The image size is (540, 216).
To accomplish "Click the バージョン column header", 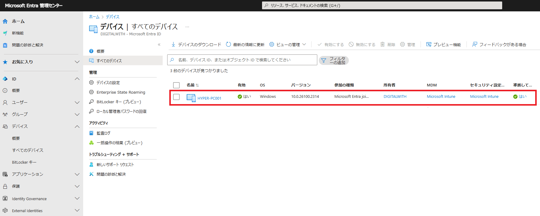I will coord(301,85).
